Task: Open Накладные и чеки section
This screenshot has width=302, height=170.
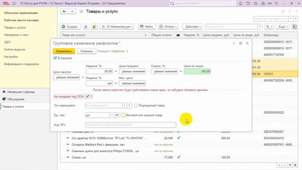Action: pos(16,35)
